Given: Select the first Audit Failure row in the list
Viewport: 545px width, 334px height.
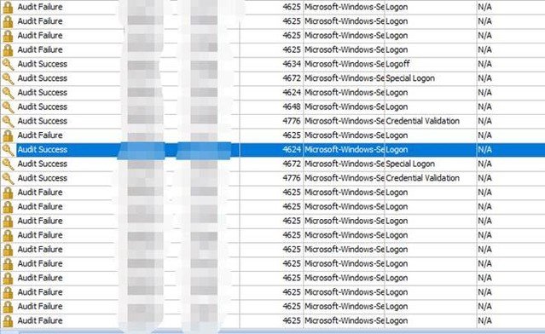Looking at the screenshot, I should point(273,8).
